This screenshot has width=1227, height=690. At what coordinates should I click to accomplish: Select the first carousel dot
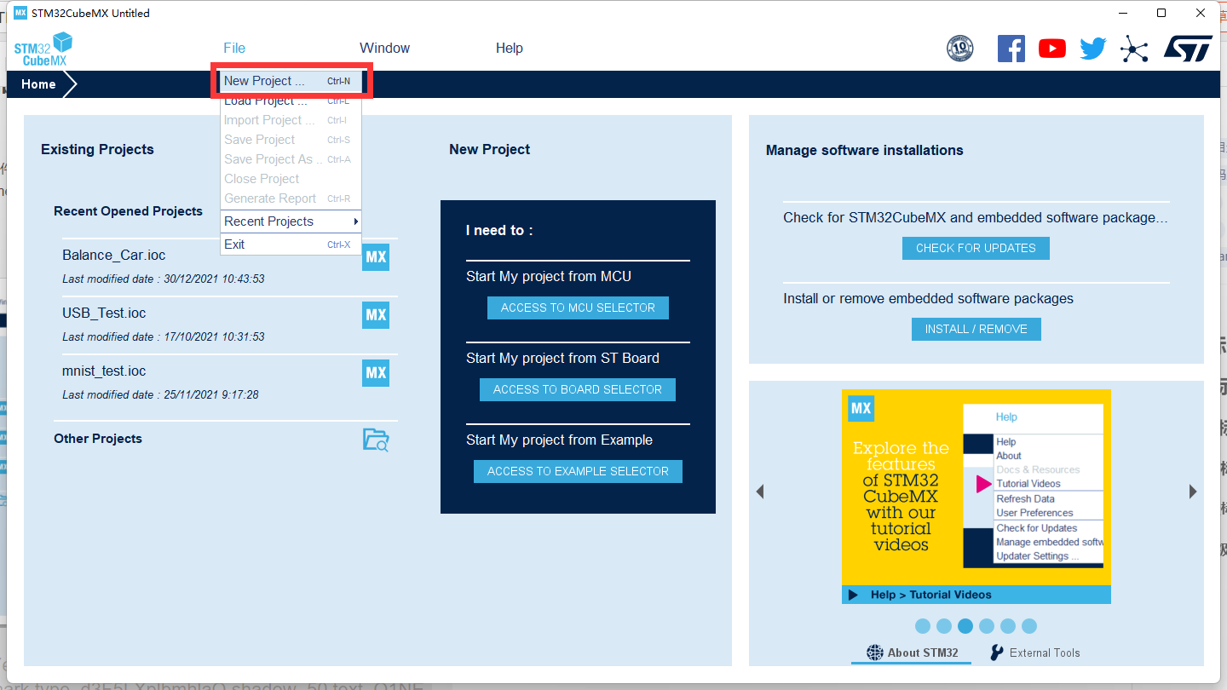923,626
